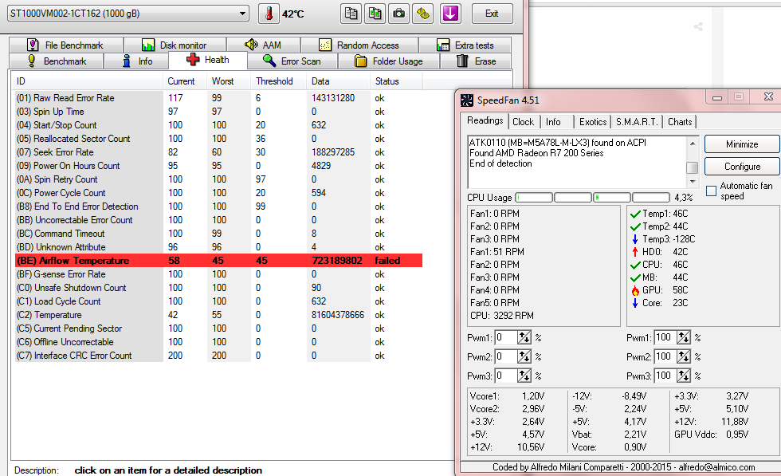Select the Raw Read Error Rate row
Image resolution: width=781 pixels, height=476 pixels.
[x=218, y=98]
